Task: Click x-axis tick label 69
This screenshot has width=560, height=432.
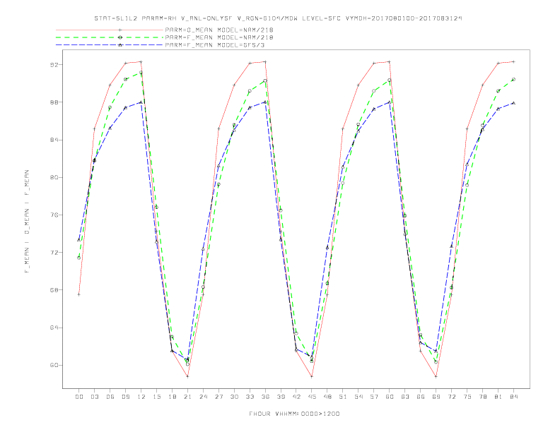Action: (436, 397)
